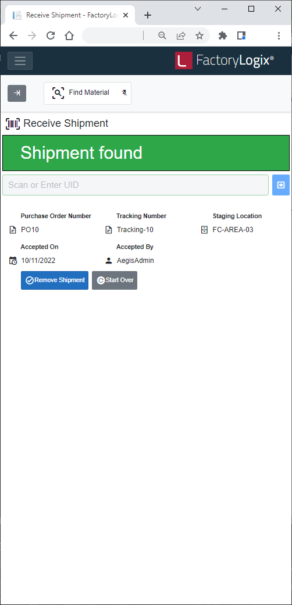Expand the tab search chevron
Image resolution: width=292 pixels, height=605 pixels.
[x=198, y=9]
